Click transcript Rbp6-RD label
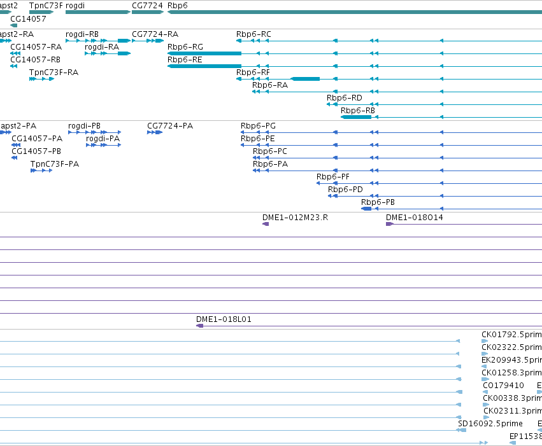The height and width of the screenshot is (446, 542). point(345,98)
